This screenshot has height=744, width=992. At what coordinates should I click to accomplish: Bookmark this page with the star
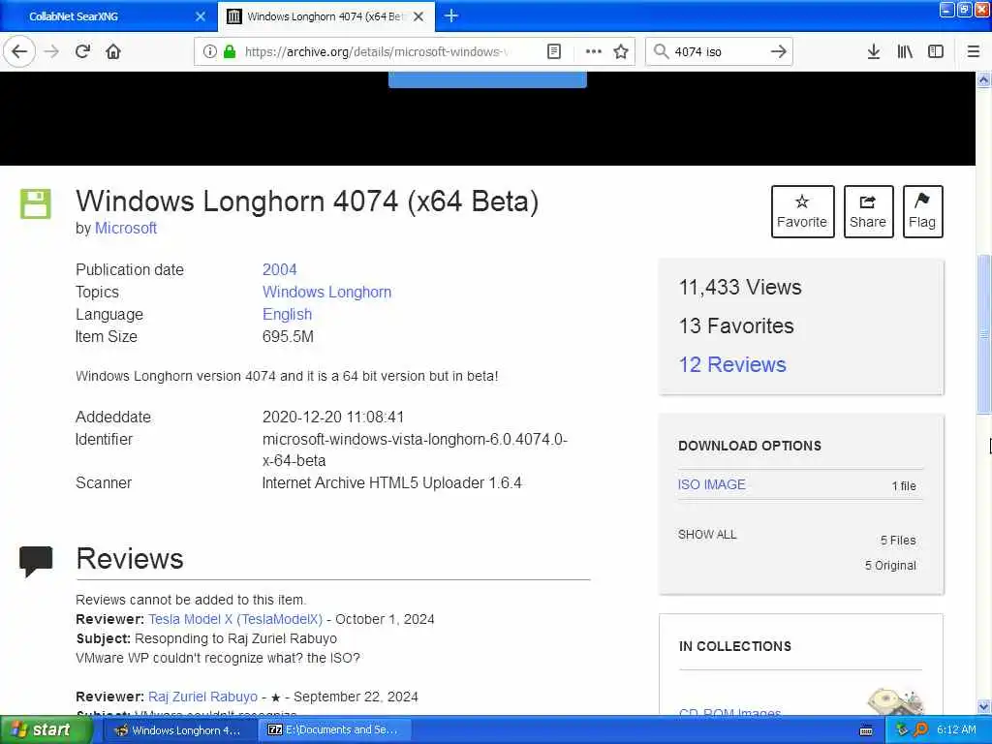point(621,51)
